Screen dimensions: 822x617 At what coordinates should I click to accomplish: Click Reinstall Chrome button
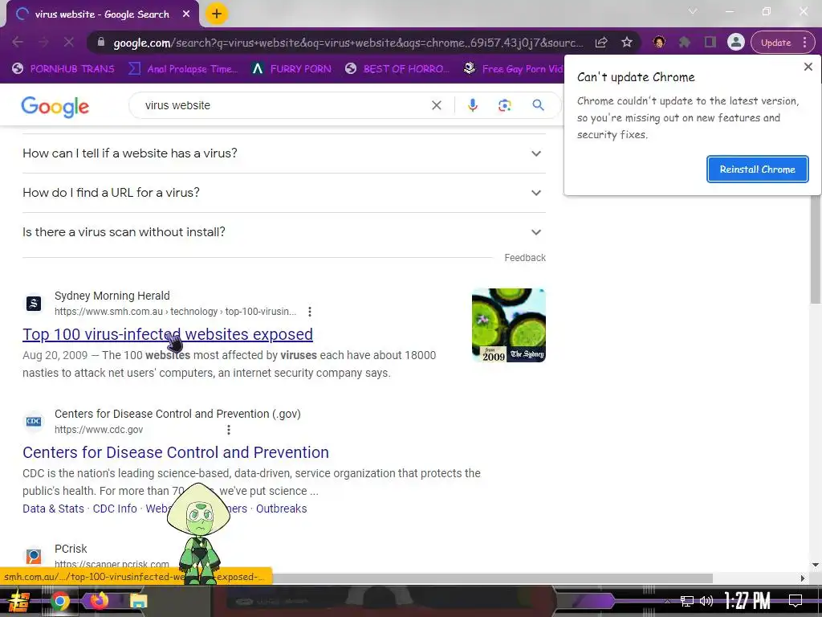[757, 169]
